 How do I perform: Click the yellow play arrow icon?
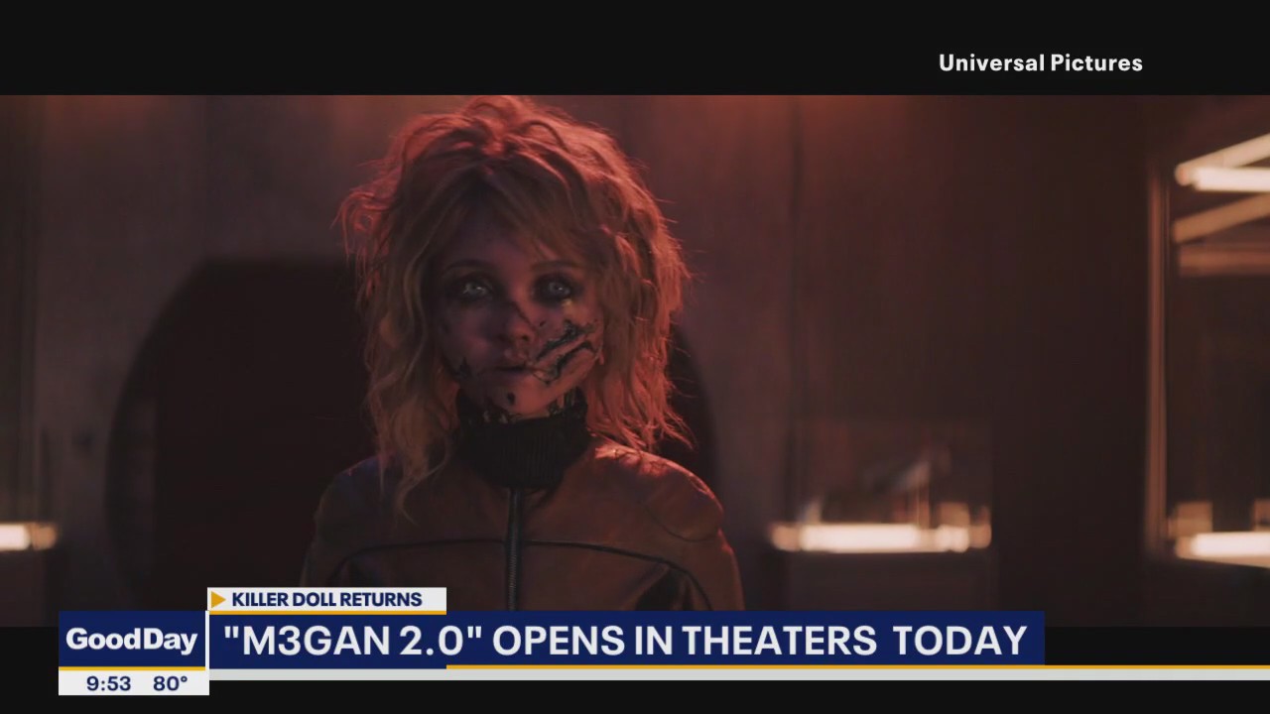coord(217,599)
